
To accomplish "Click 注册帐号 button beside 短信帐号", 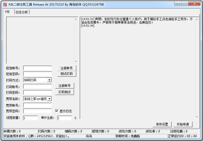I will click(66, 68).
